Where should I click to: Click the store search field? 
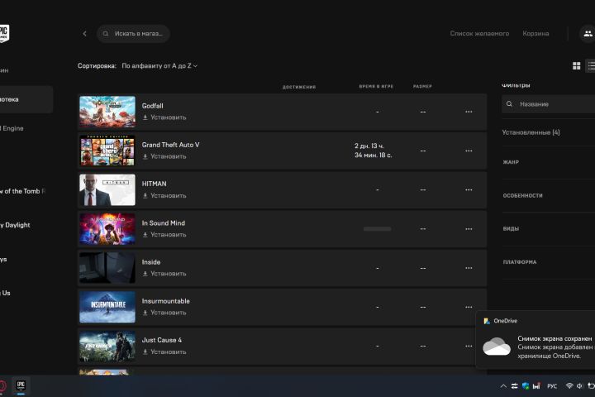point(133,34)
